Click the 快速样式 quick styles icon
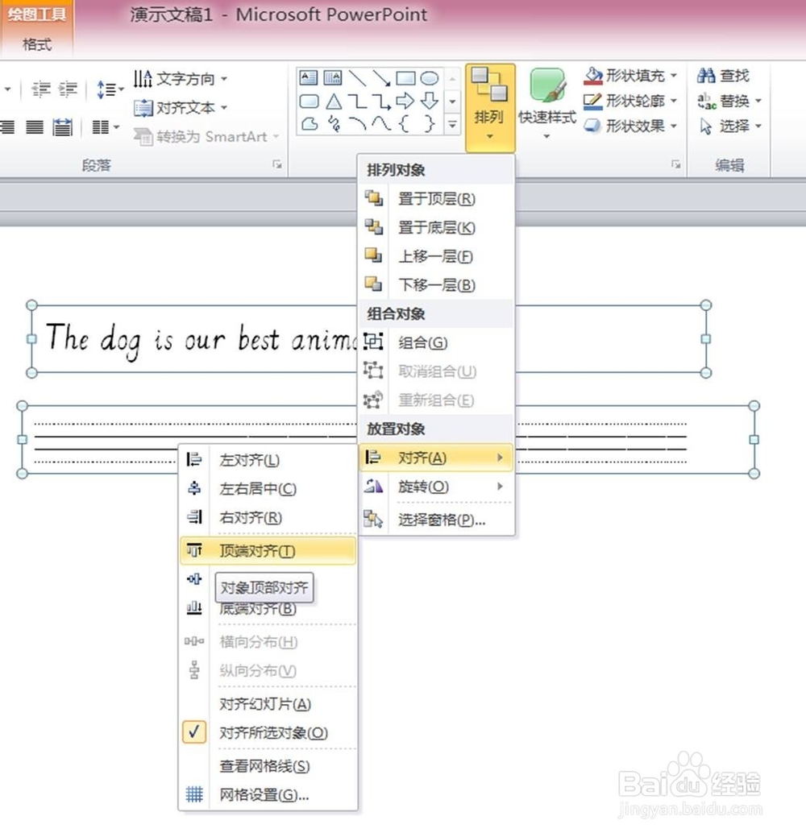This screenshot has height=837, width=806. 546,85
